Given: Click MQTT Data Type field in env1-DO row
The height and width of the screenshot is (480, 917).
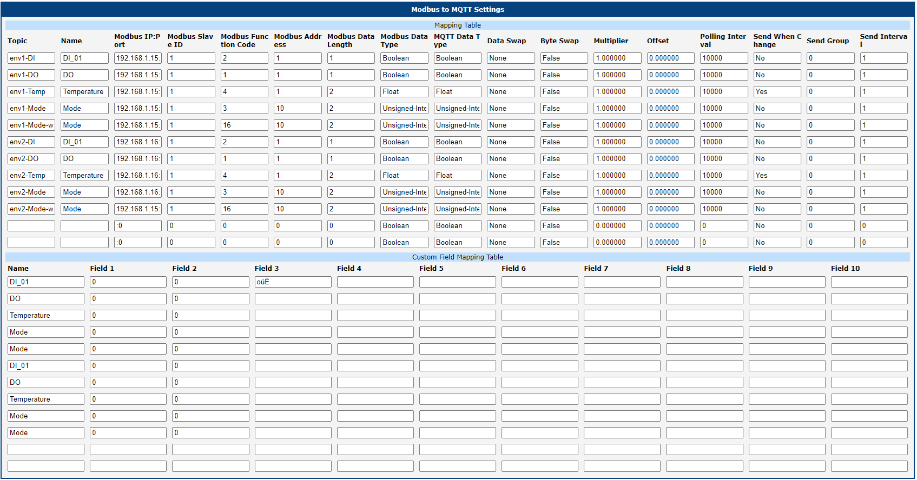Looking at the screenshot, I should click(x=458, y=75).
